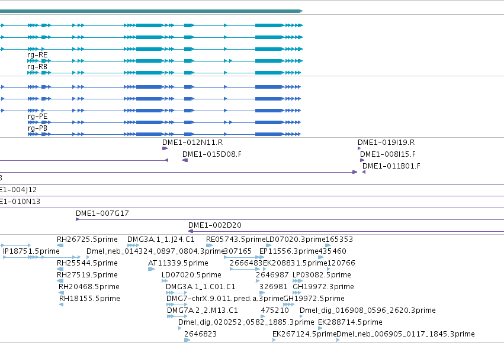This screenshot has width=504, height=343.
Task: Click the glyph under 326981
Action: coord(262,293)
